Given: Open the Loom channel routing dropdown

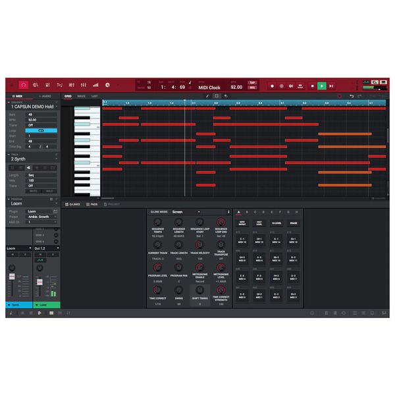Looking at the screenshot, I should pos(19,248).
